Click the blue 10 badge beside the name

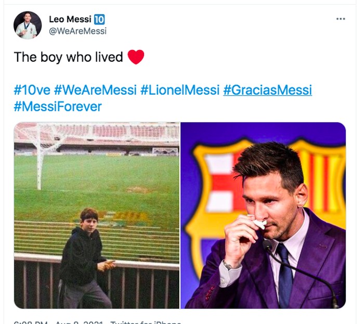click(99, 19)
